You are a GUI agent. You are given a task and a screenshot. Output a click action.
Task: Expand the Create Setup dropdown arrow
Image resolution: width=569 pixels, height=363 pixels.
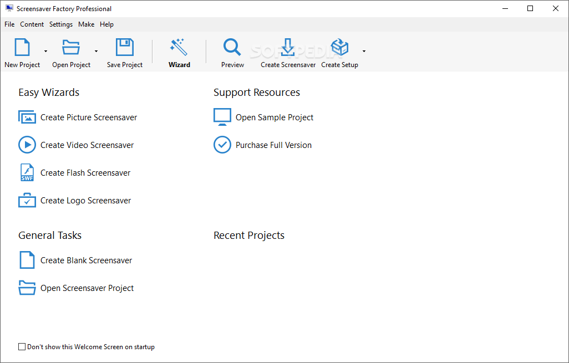[x=364, y=51]
